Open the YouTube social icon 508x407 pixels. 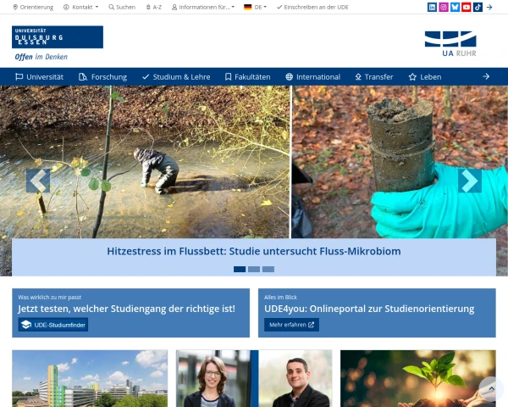467,7
